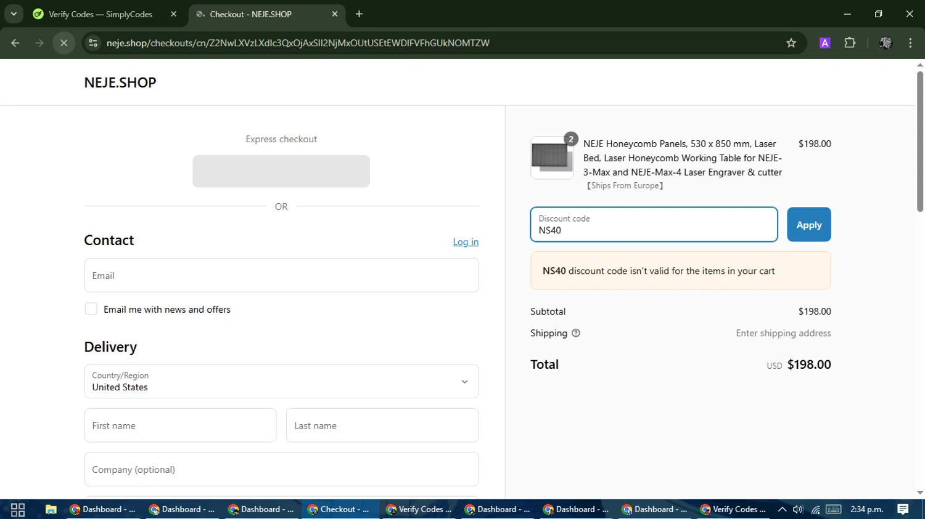
Task: Expand the Country/Region dropdown
Action: pos(281,381)
